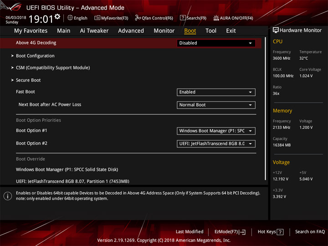Open Search(F9)
328x246 pixels.
[193, 18]
